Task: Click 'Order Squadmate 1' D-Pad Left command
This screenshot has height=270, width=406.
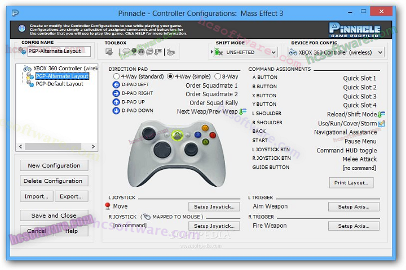Action: click(211, 85)
